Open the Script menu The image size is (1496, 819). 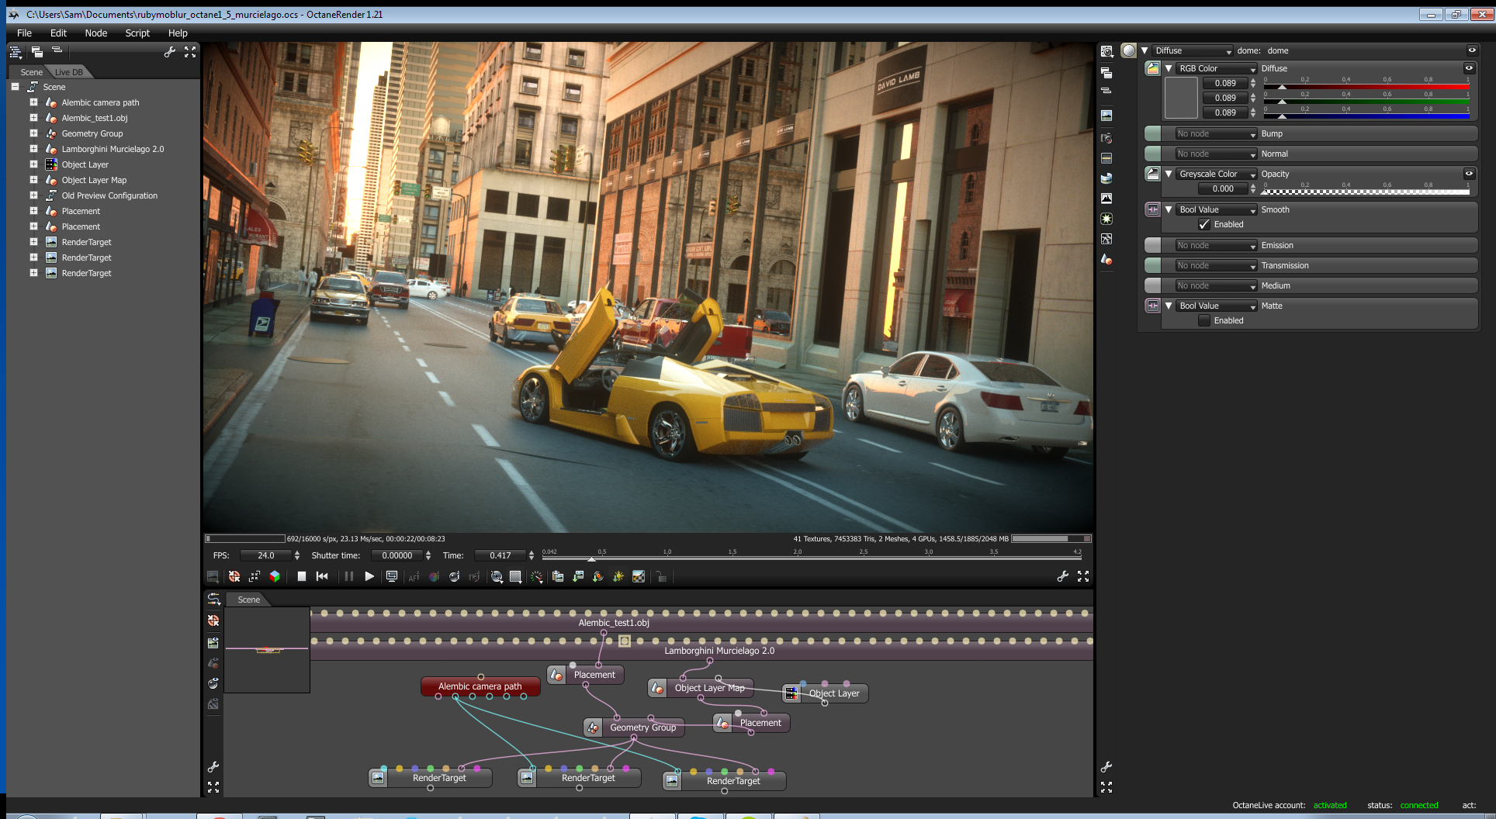click(137, 33)
